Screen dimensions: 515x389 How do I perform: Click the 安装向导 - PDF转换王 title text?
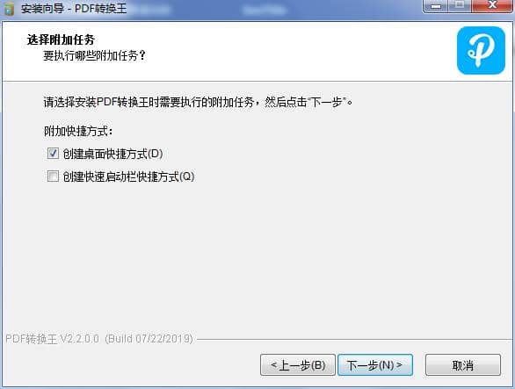(74, 8)
